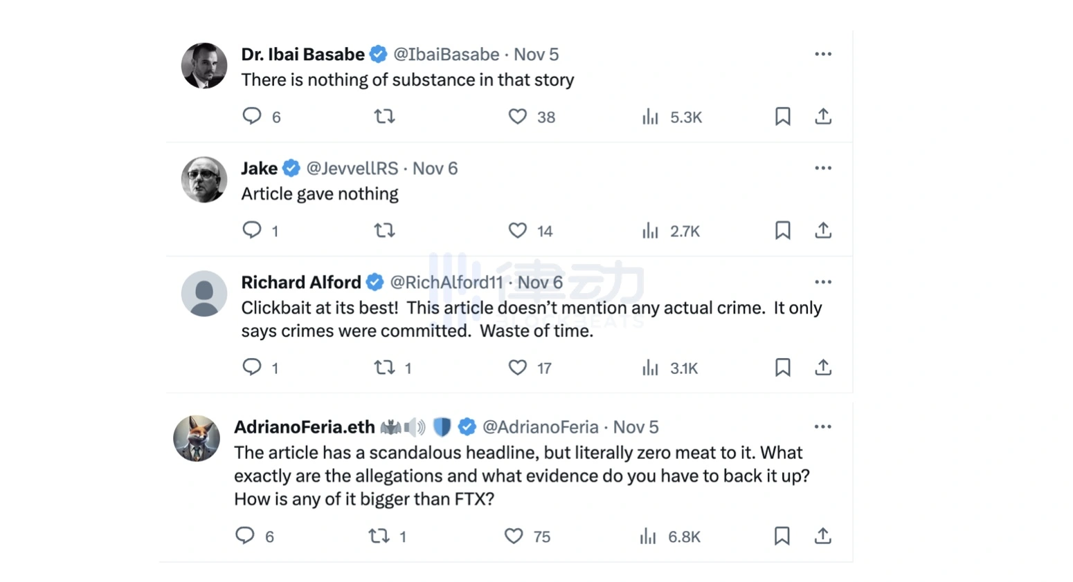Retweet Richard Alford's tweet
This screenshot has width=1073, height=582.
click(x=384, y=367)
